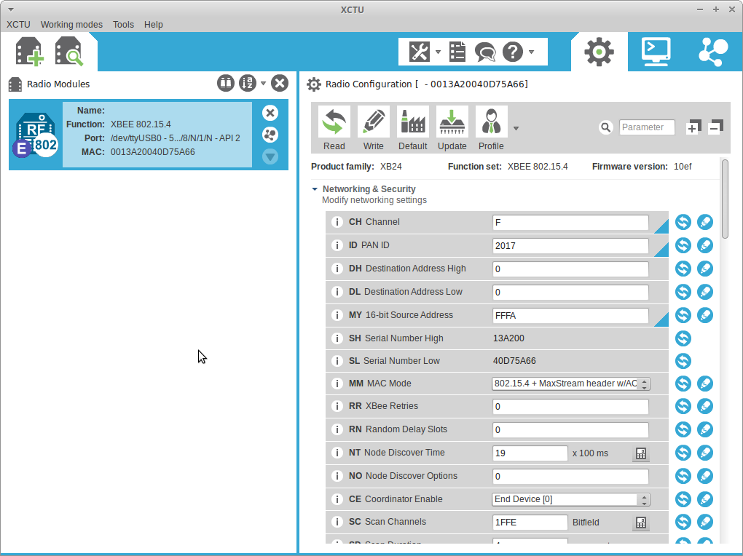Open the Tools menu
Image resolution: width=743 pixels, height=556 pixels.
coord(123,25)
